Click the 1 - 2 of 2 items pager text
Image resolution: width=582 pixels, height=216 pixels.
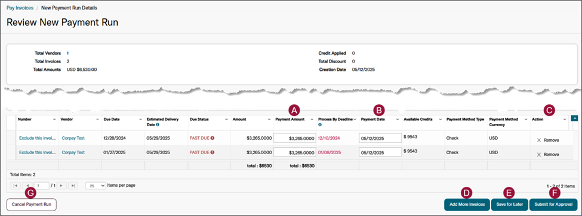[x=561, y=186]
